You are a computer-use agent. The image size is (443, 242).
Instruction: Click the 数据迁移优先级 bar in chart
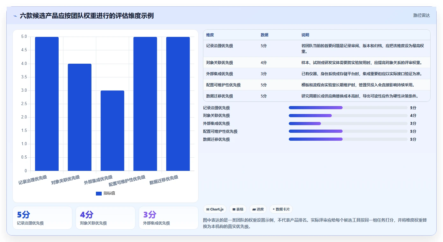(178, 104)
